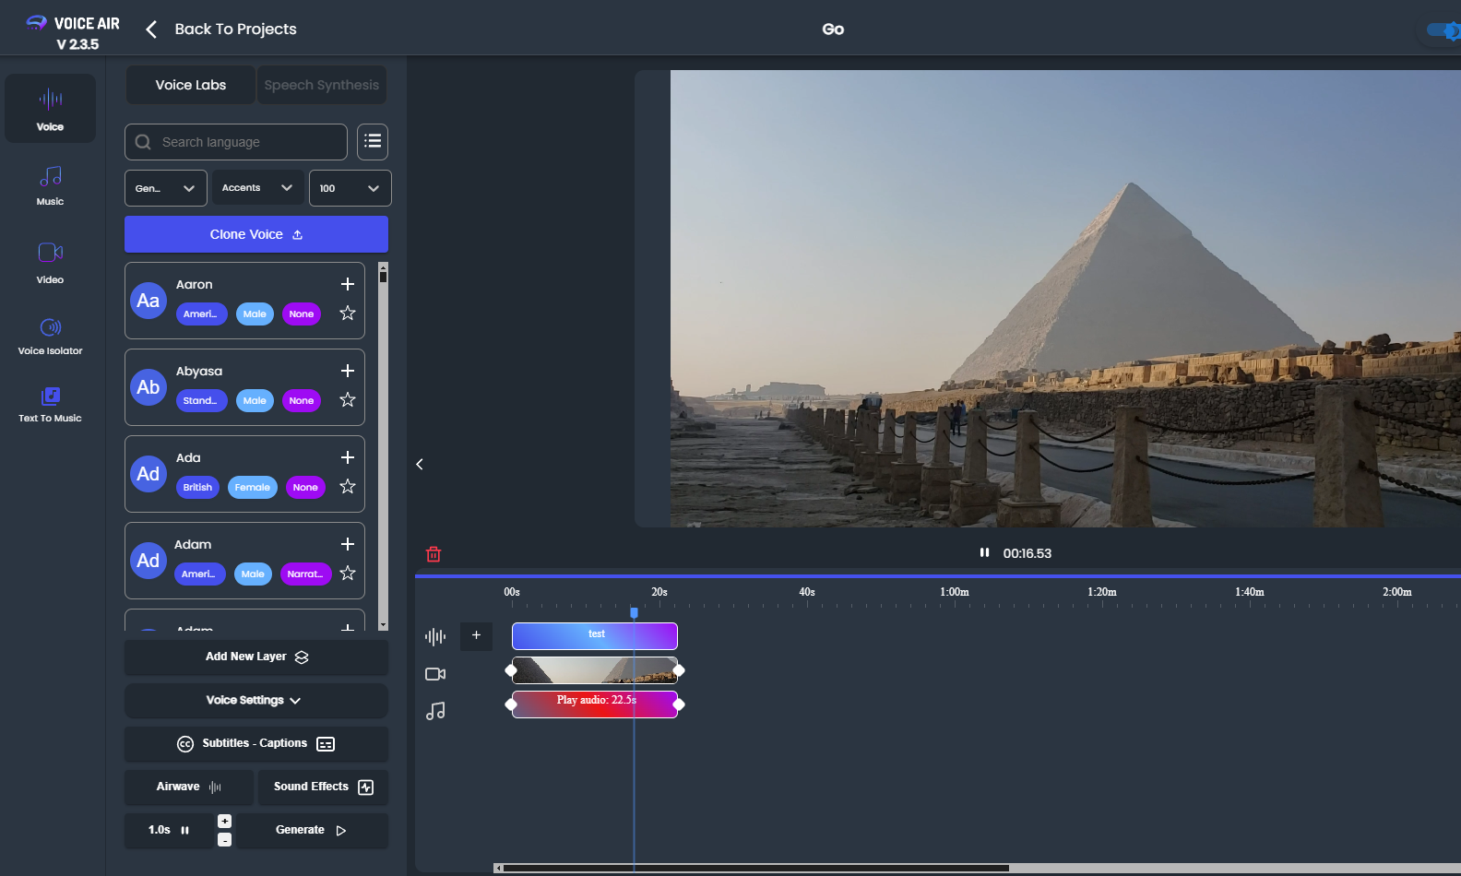Open the 100 count dropdown
This screenshot has width=1461, height=876.
[x=350, y=188]
